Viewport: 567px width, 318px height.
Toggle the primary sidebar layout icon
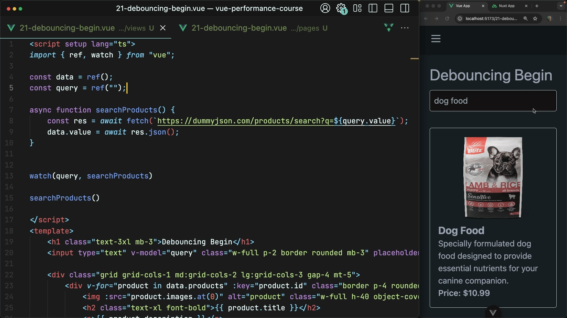(x=373, y=8)
